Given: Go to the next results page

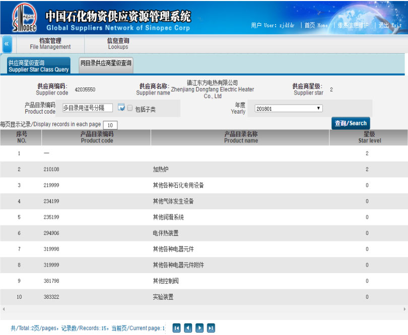Looking at the screenshot, I should [x=199, y=328].
